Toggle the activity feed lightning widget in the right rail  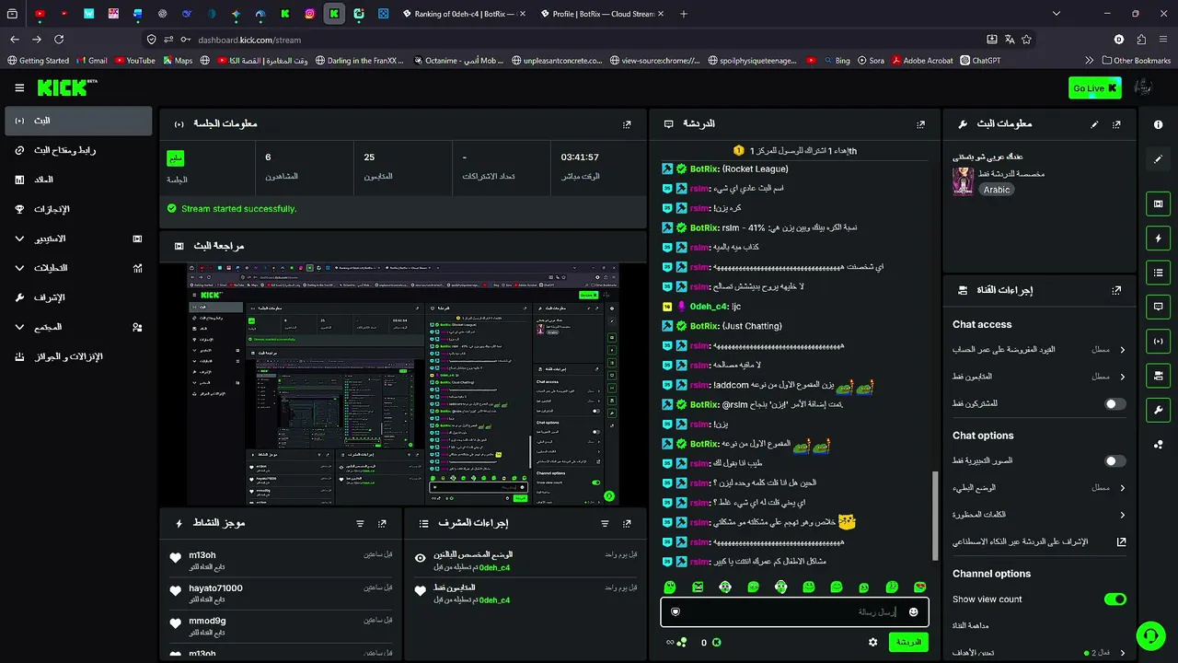click(1158, 238)
